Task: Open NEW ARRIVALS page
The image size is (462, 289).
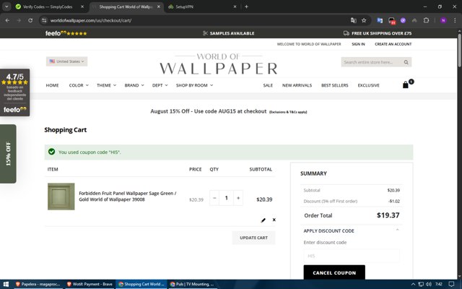Action: pyautogui.click(x=297, y=85)
